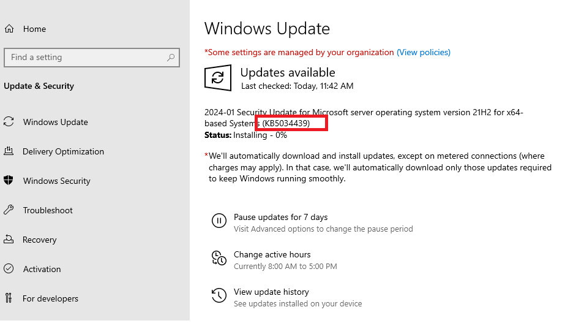565x326 pixels.
Task: Open the View policies link
Action: [x=424, y=52]
